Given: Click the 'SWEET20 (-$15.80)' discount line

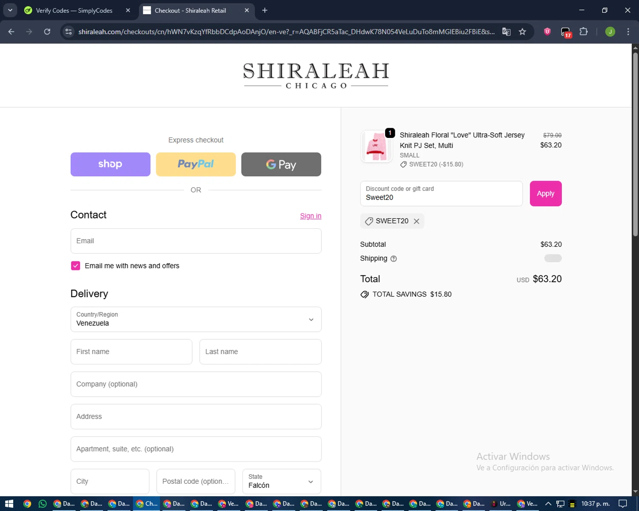Looking at the screenshot, I should [432, 164].
